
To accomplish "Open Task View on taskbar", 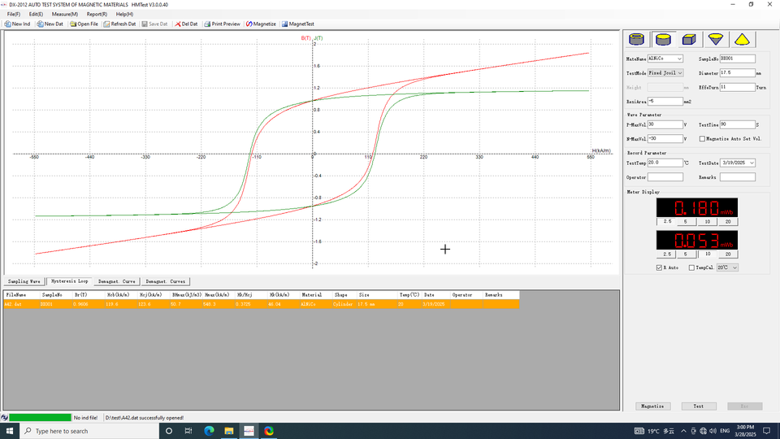I will (188, 431).
